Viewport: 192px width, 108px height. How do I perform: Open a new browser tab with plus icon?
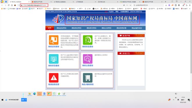click(166, 2)
